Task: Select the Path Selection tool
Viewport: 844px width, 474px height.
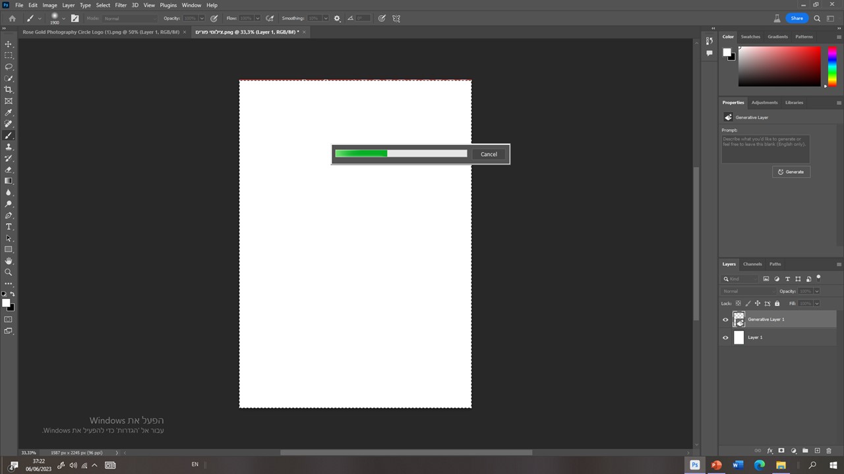Action: pos(9,238)
